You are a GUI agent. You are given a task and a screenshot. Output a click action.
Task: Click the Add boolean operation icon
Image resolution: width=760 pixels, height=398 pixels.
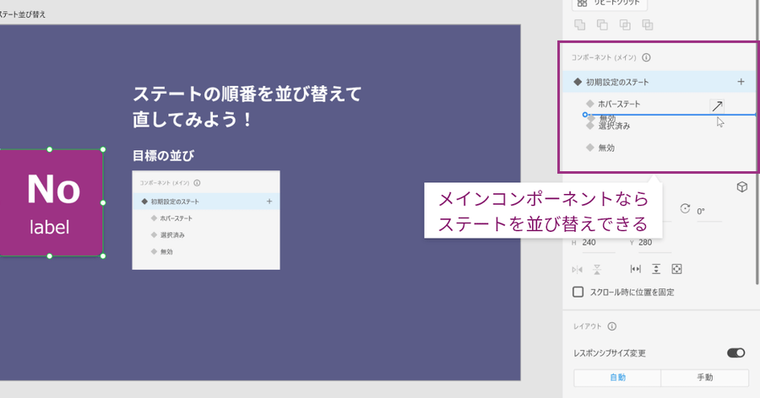pos(579,24)
